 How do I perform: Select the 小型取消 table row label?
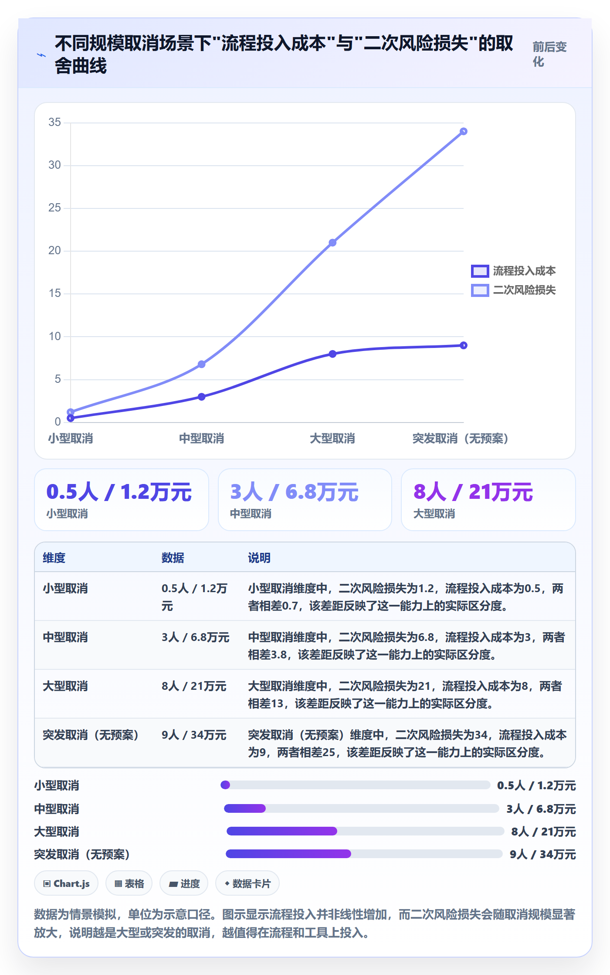(65, 588)
